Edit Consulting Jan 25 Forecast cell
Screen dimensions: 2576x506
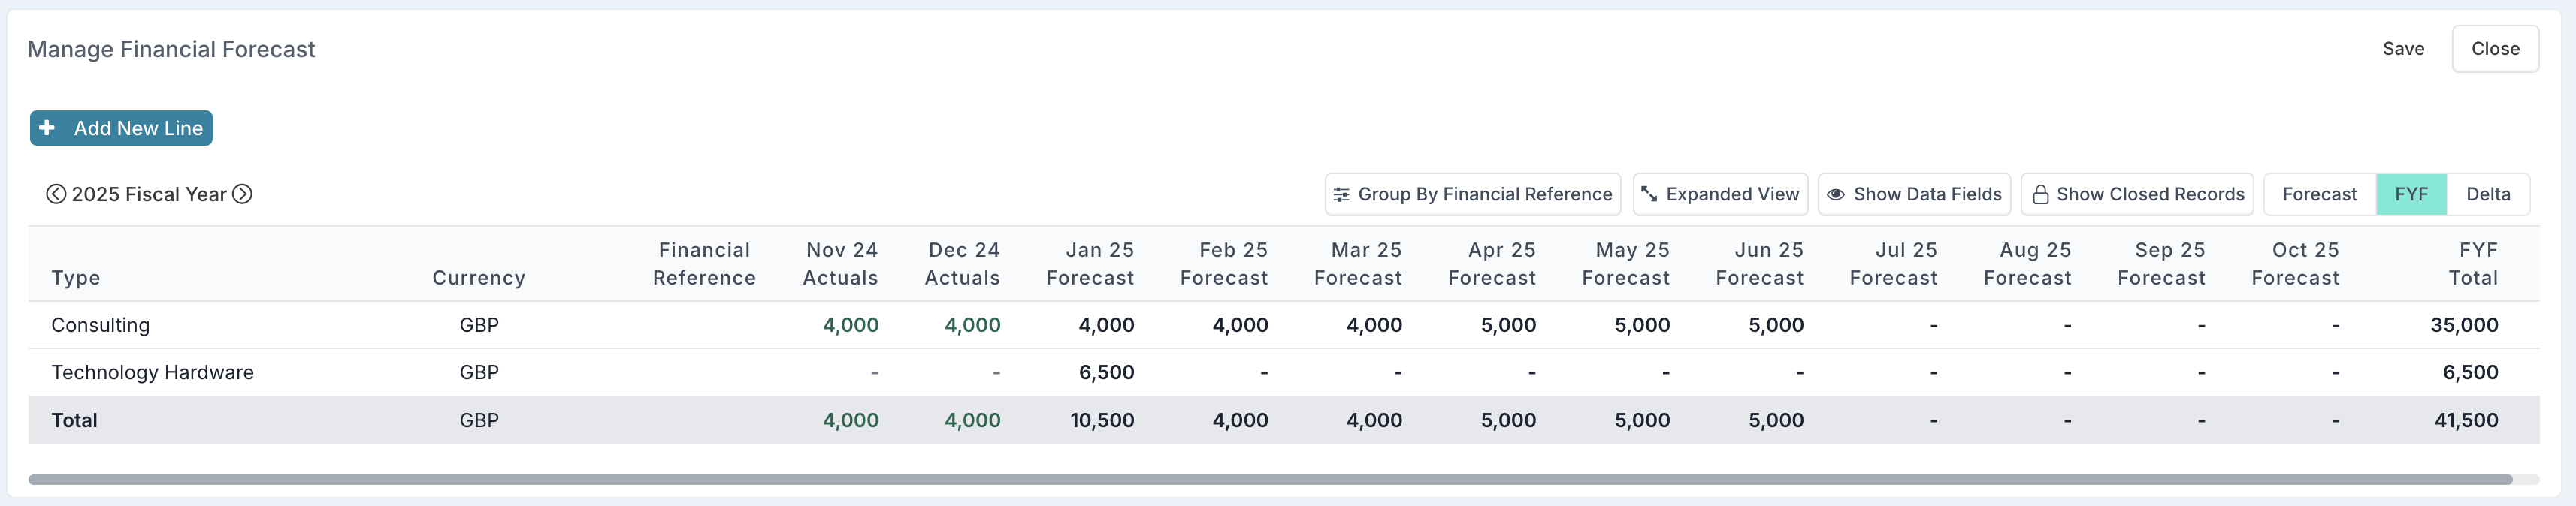tap(1106, 325)
